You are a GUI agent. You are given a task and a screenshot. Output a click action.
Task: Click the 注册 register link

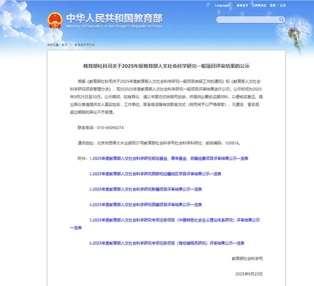coord(283,5)
